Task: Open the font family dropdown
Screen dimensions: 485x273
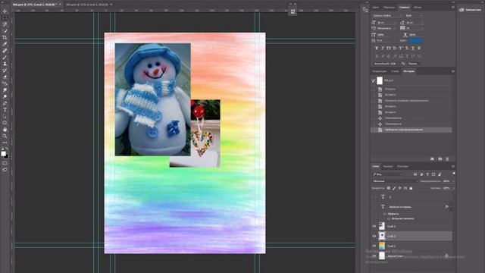Action: tap(387, 15)
